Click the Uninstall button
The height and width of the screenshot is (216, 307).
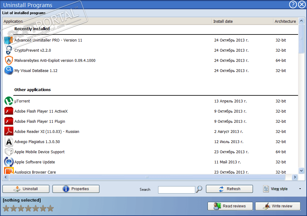click(x=26, y=189)
